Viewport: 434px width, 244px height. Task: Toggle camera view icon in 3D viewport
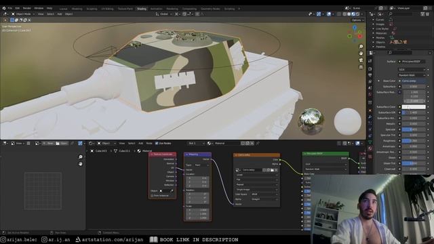(x=361, y=60)
